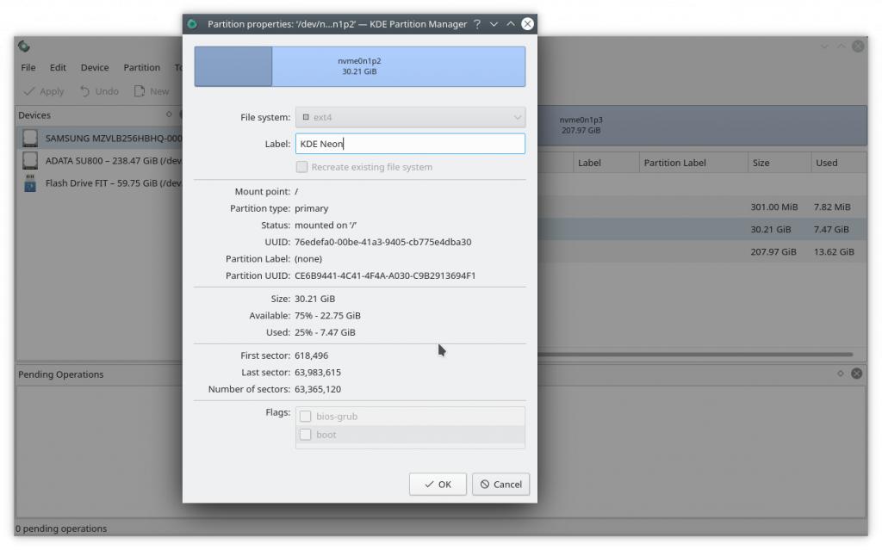Screen dimensions: 882x550
Task: Confirm the dialog with OK
Action: click(x=438, y=484)
